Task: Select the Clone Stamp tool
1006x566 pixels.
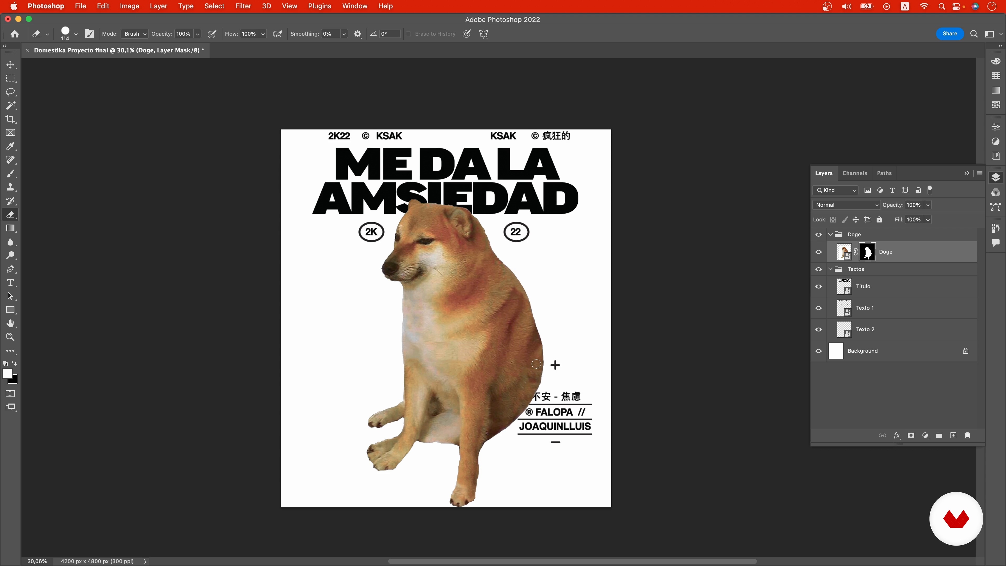Action: (10, 188)
